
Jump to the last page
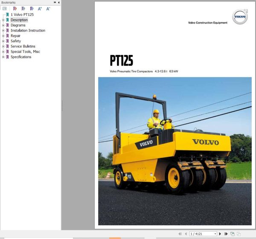coord(226,234)
